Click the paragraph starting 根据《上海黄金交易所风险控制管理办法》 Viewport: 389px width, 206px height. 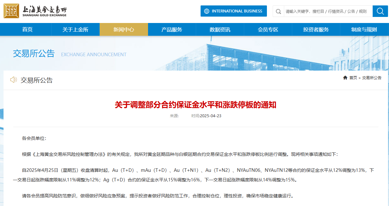180,154
